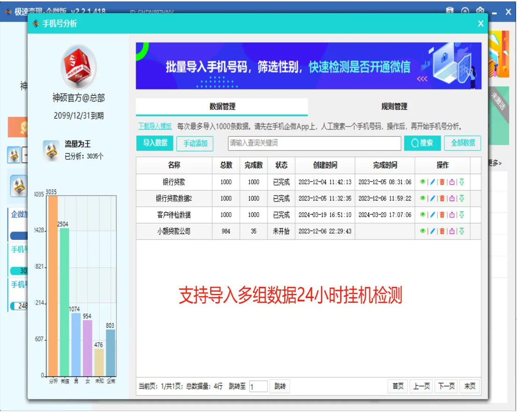This screenshot has width=517, height=412.
Task: Click the 跳转至 page number field
Action: [258, 386]
